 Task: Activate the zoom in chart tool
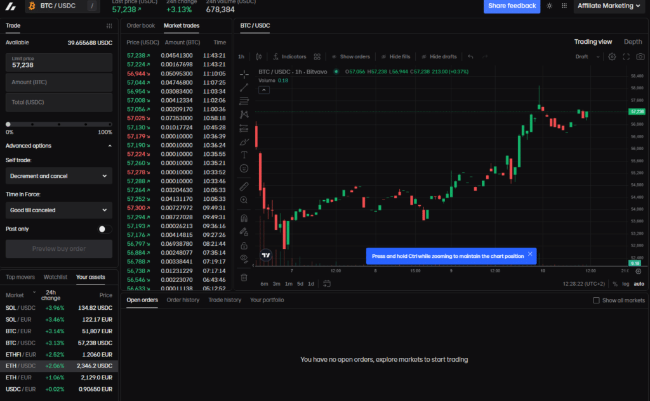click(244, 200)
